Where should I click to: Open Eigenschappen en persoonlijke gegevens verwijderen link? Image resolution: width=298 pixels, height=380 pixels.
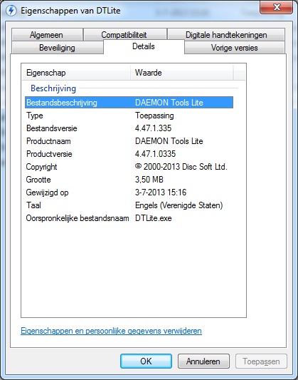(x=111, y=331)
